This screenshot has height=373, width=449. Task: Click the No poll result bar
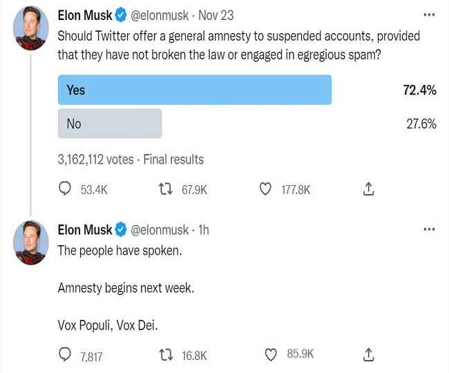tap(110, 124)
